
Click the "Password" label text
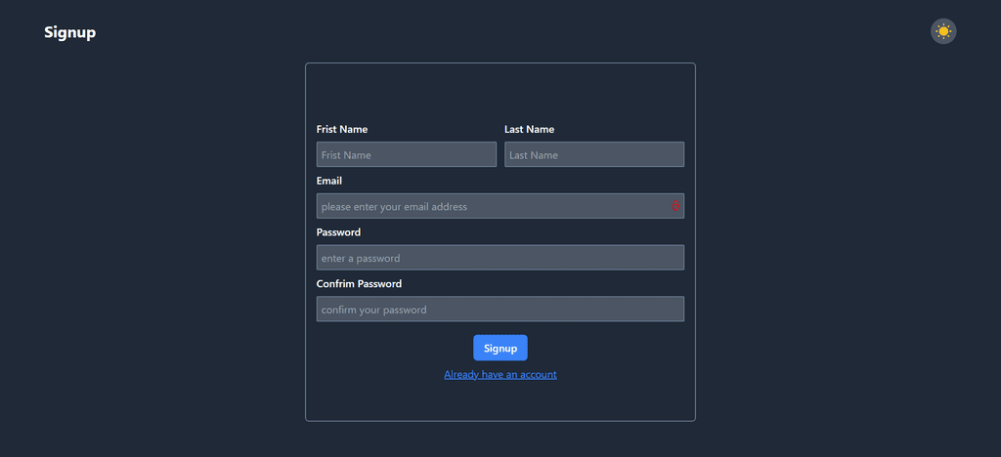pos(338,232)
